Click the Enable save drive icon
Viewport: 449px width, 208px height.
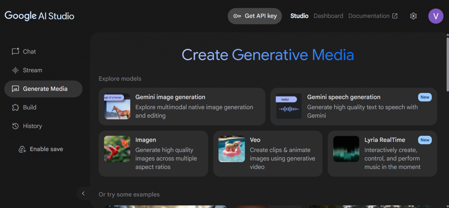tap(22, 149)
